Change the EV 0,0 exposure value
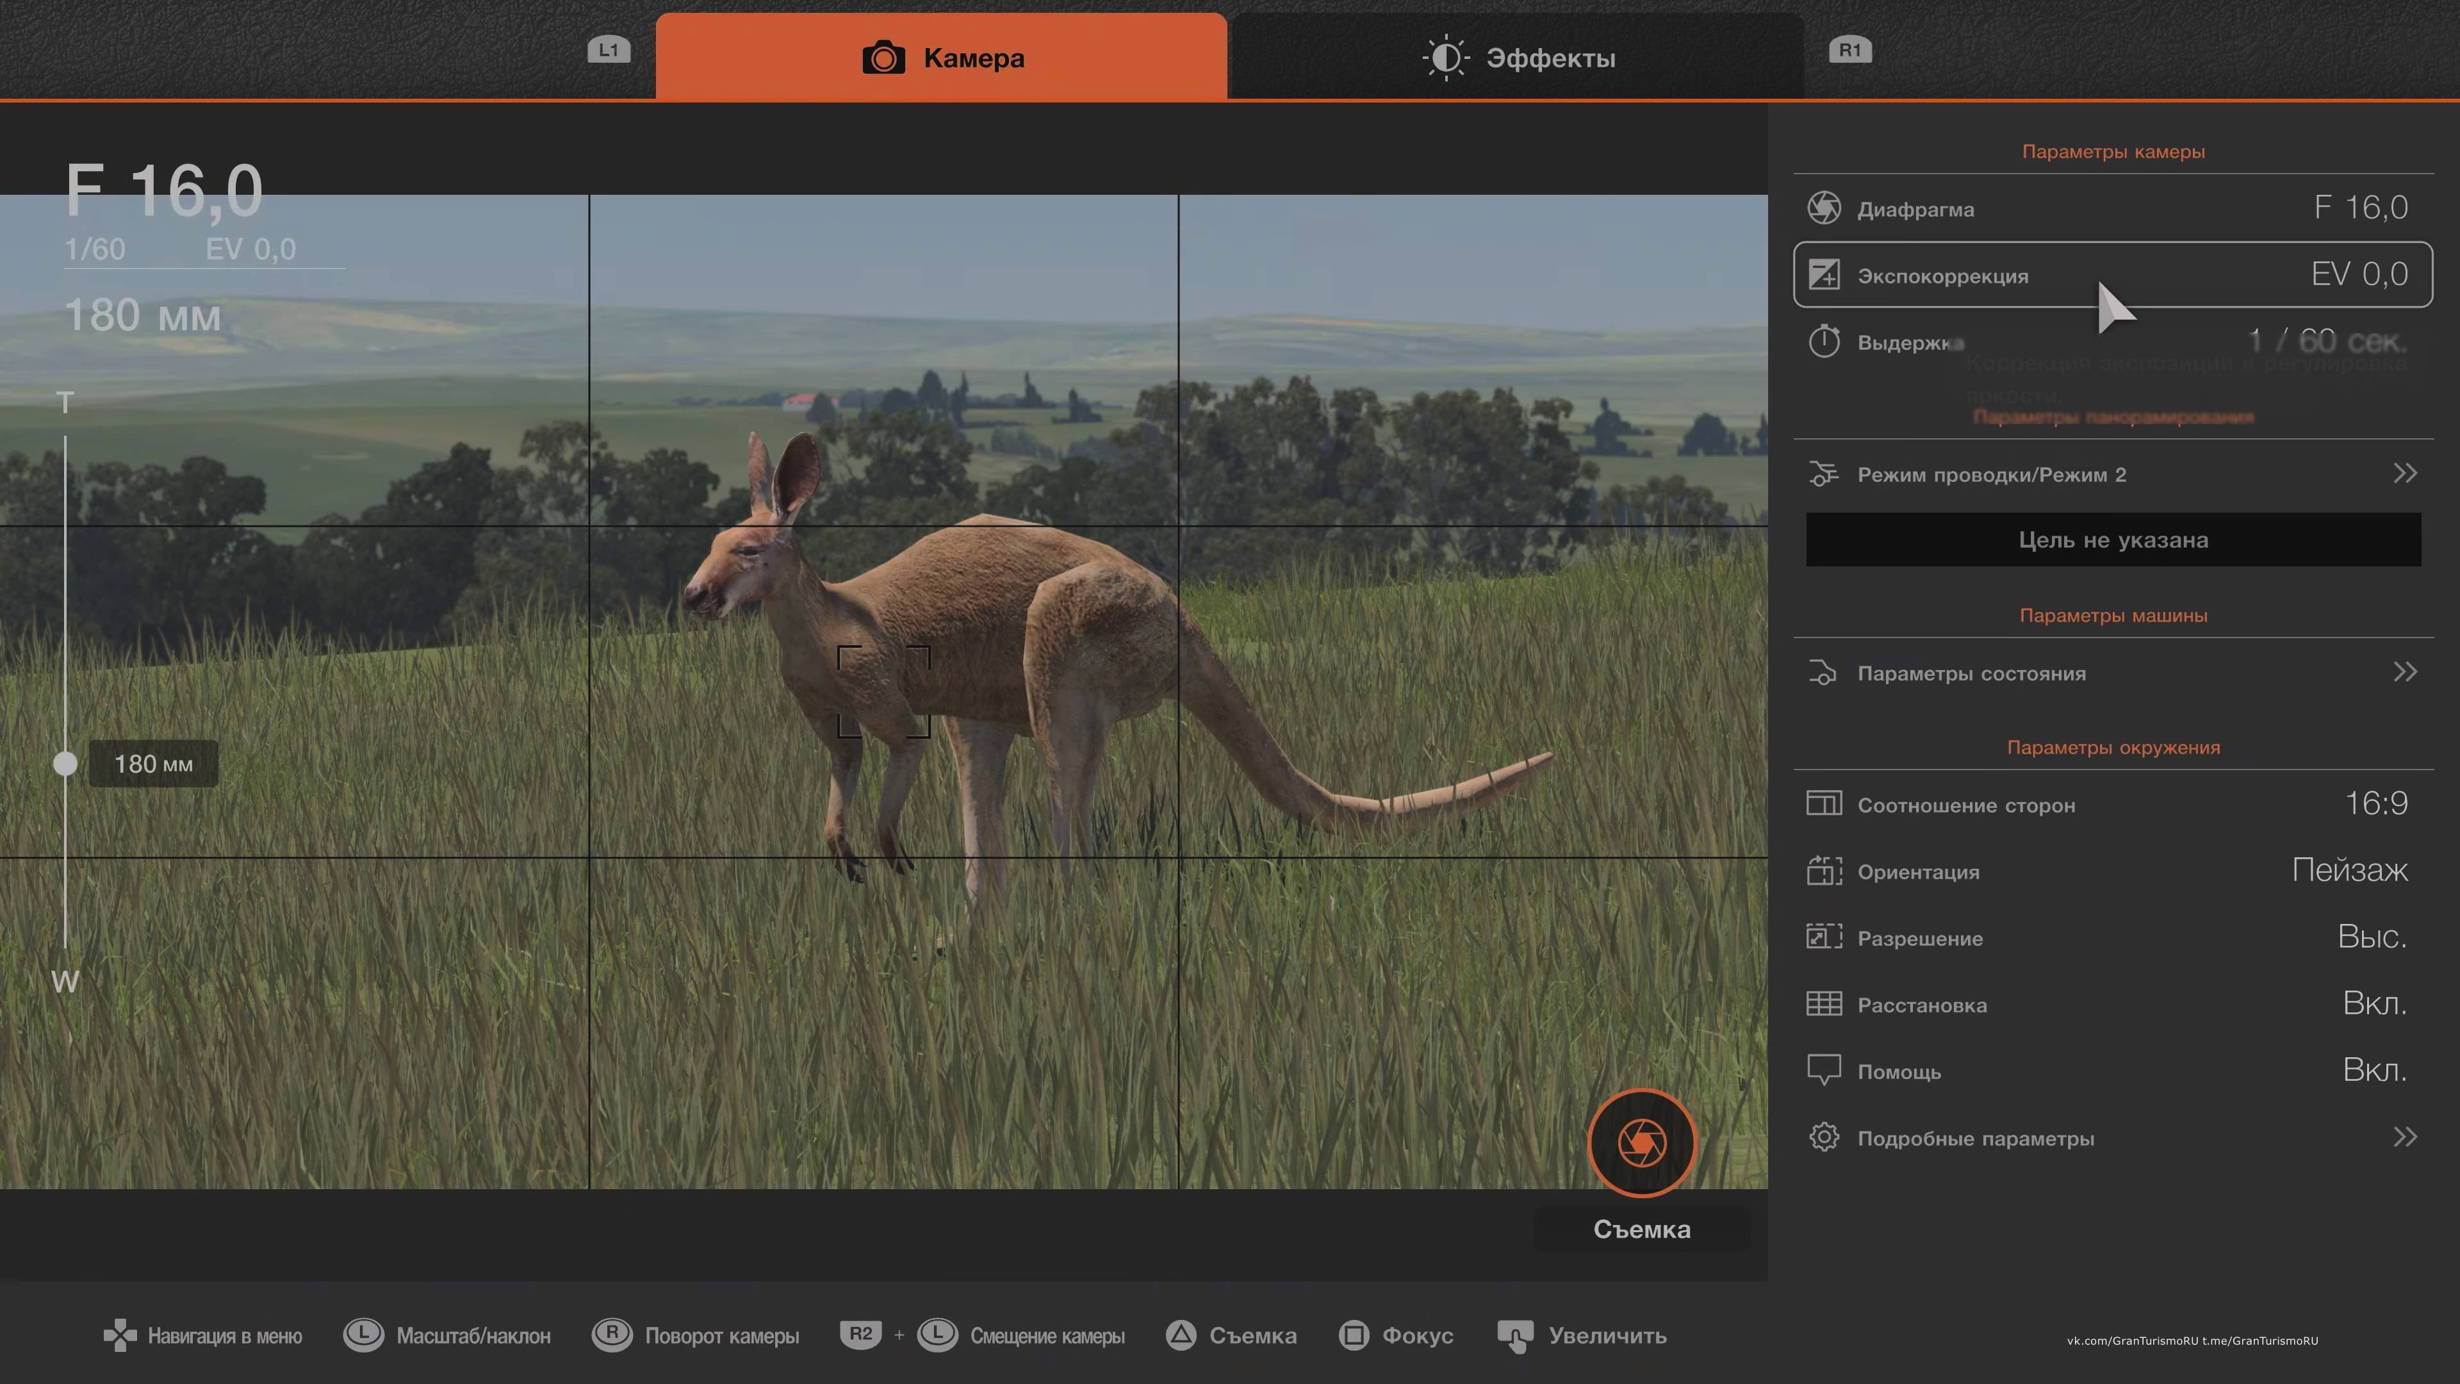Image resolution: width=2460 pixels, height=1384 pixels. [x=2359, y=274]
